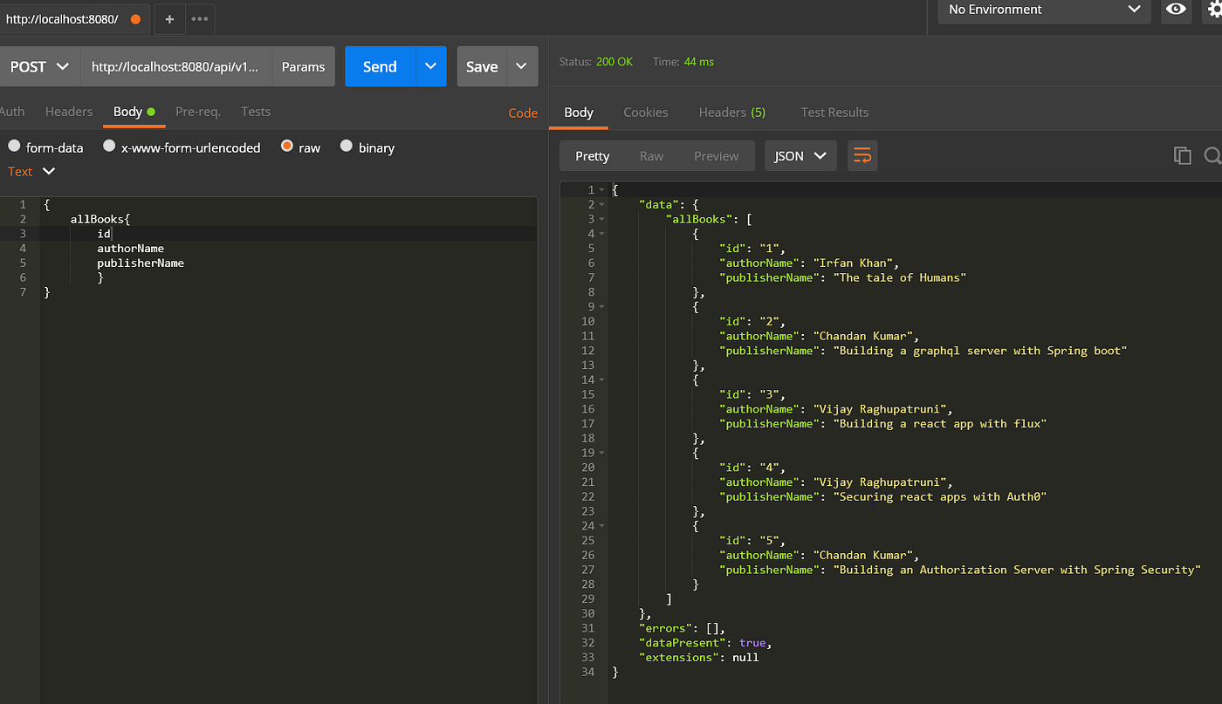This screenshot has height=704, width=1222.
Task: Add a new request tab with plus icon
Action: point(169,18)
